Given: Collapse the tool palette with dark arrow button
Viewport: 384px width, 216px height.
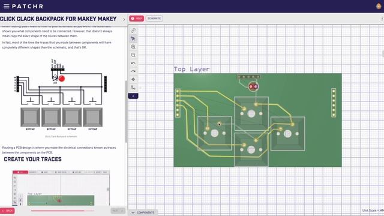Looking at the screenshot, I should [x=133, y=96].
